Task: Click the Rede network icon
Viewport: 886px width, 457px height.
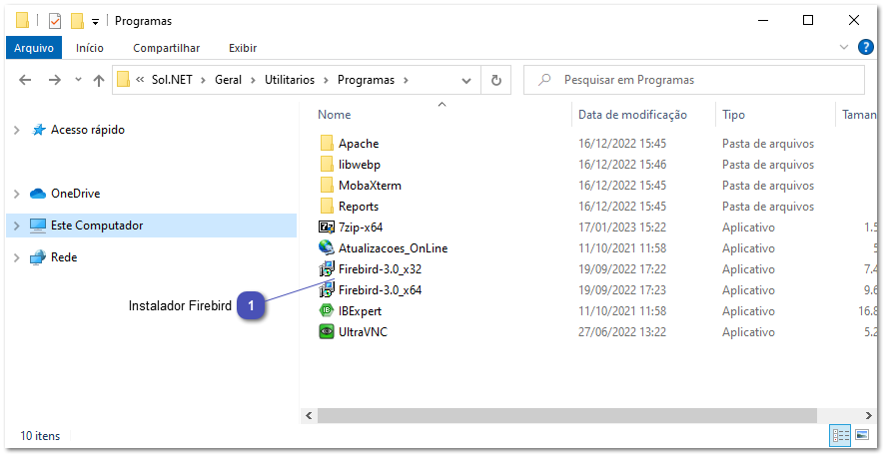Action: [38, 257]
